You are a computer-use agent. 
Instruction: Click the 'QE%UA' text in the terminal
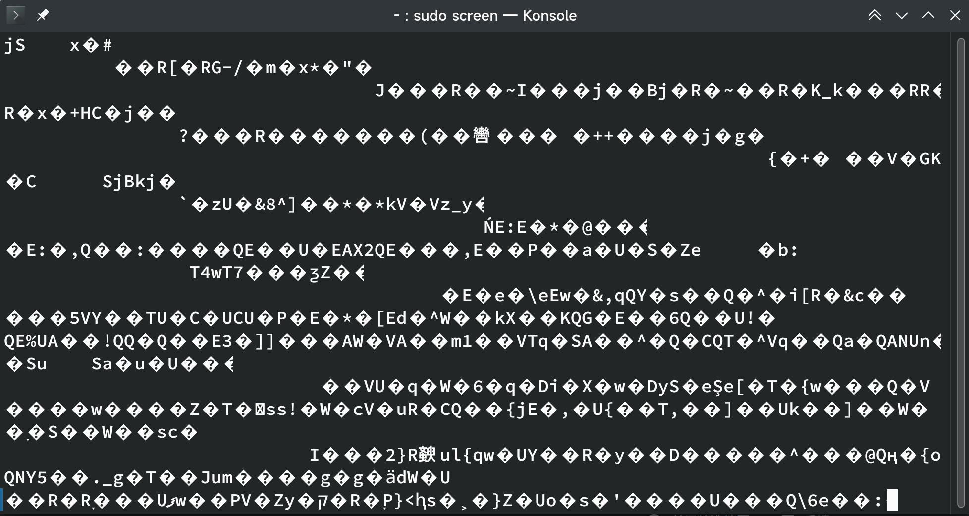point(31,341)
